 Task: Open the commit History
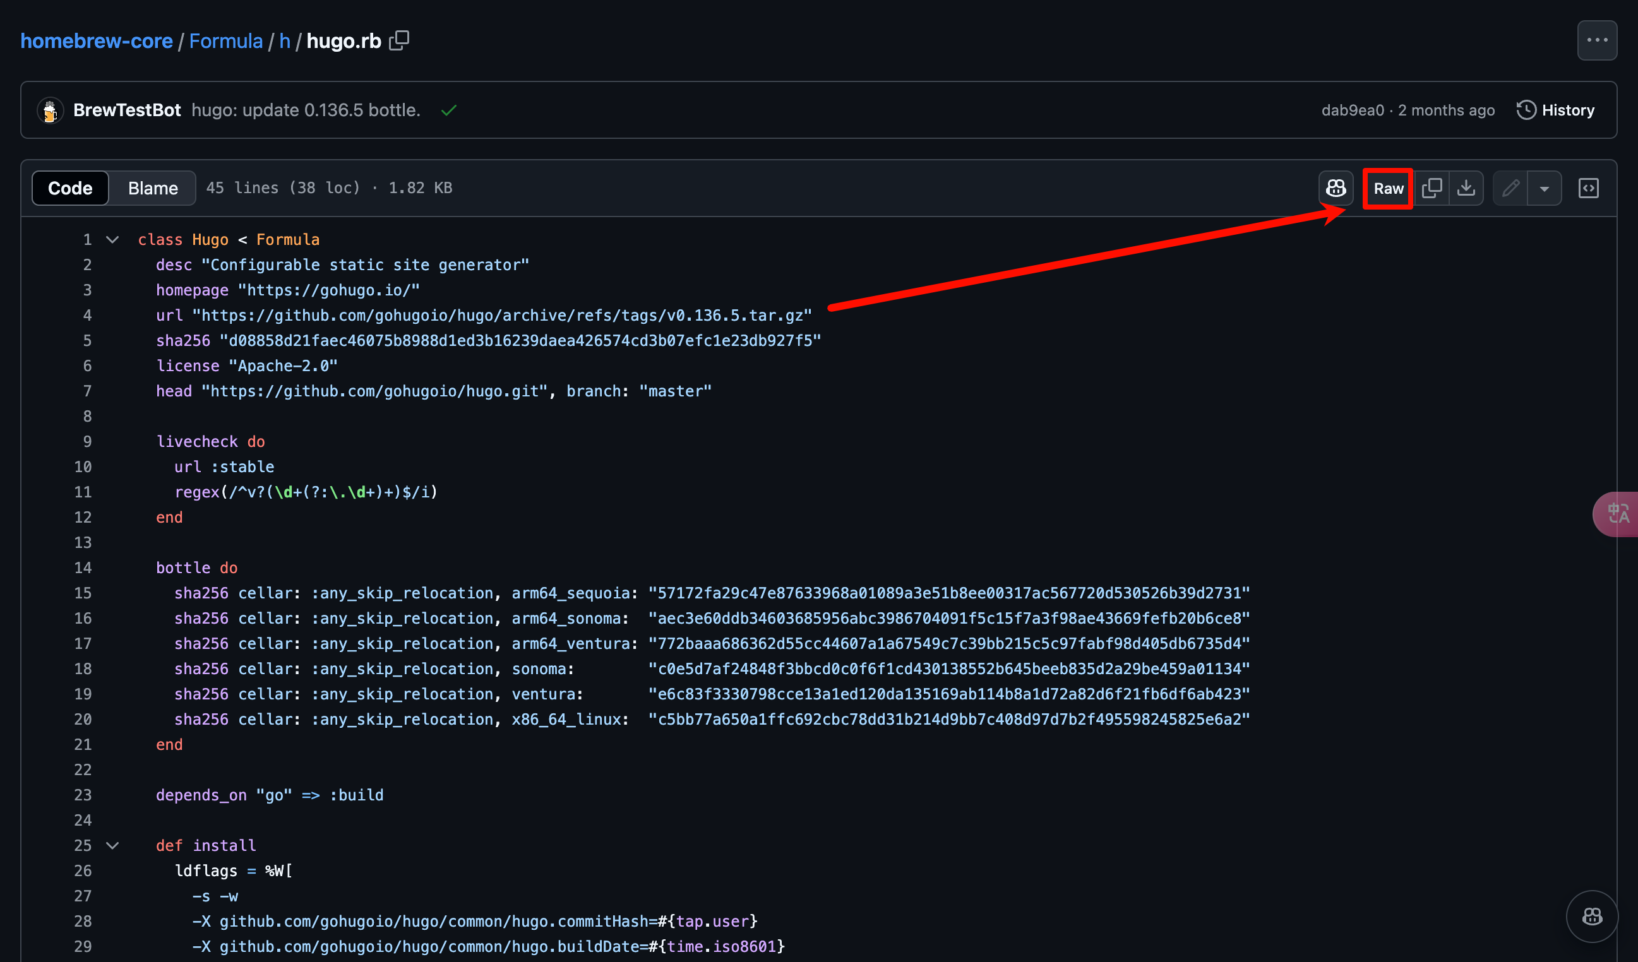(1555, 110)
